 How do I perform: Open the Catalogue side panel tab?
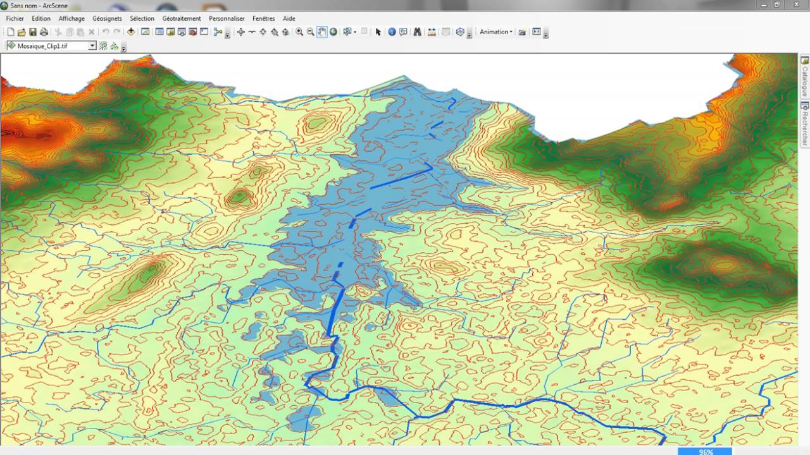tap(805, 76)
